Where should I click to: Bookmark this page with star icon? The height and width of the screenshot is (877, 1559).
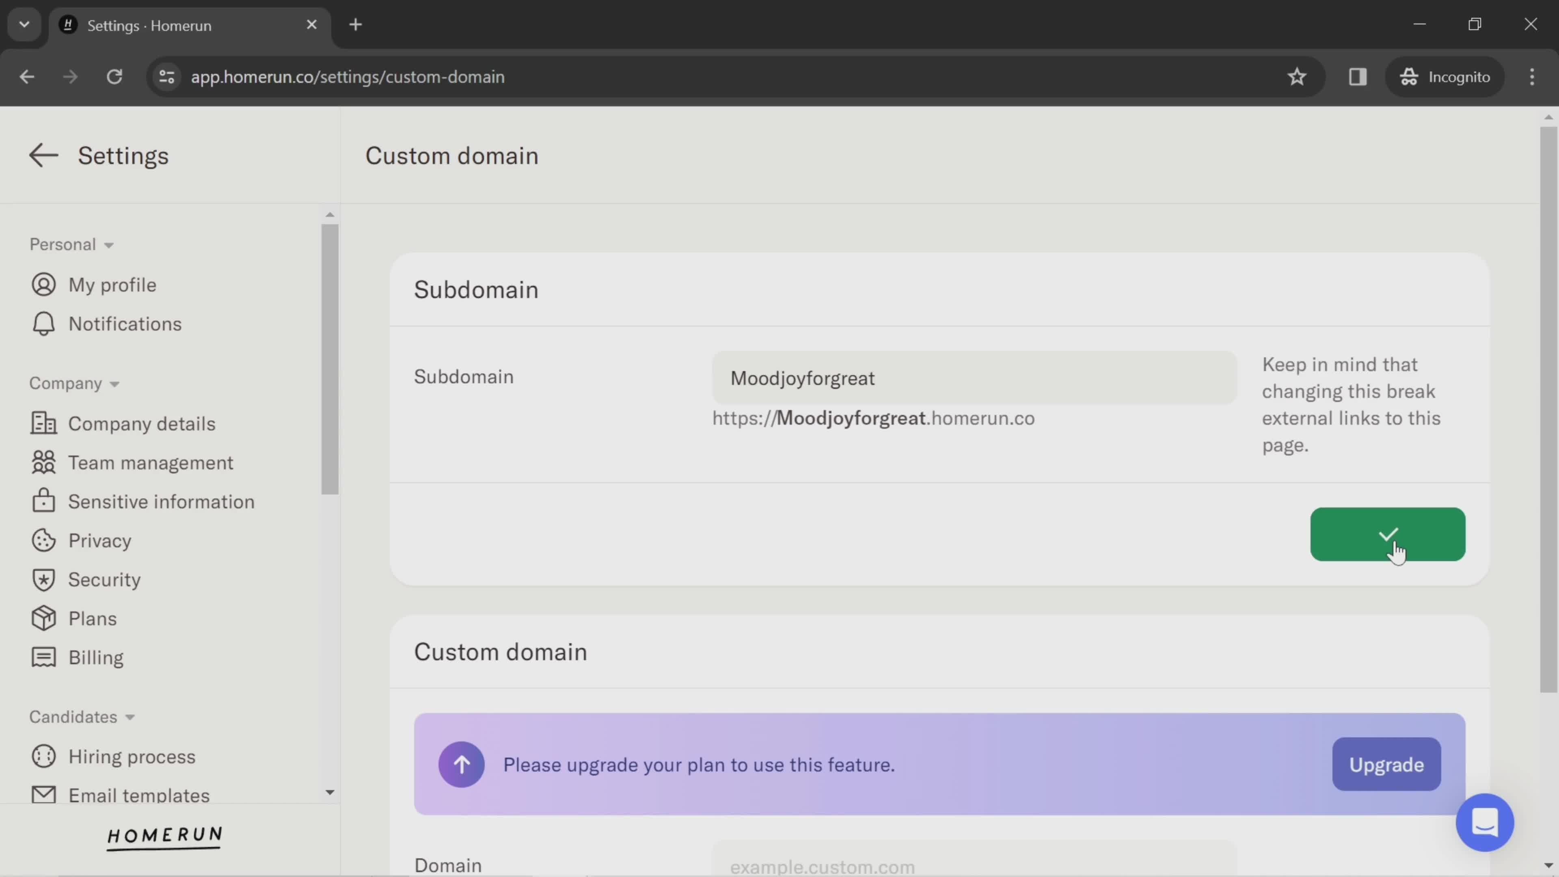tap(1296, 77)
